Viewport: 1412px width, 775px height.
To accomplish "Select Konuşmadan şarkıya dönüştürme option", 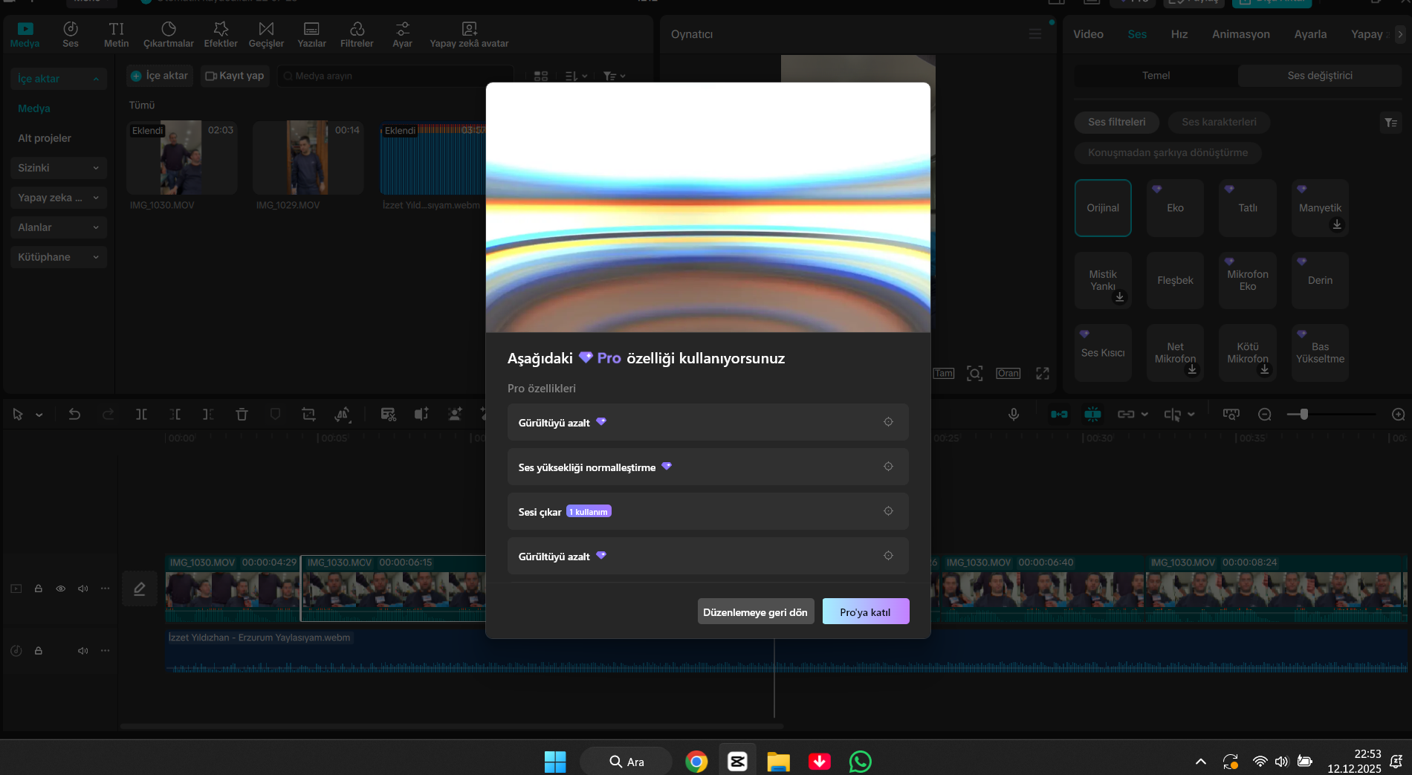I will [1168, 153].
